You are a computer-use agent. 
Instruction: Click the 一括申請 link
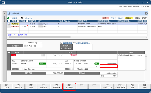14,18
